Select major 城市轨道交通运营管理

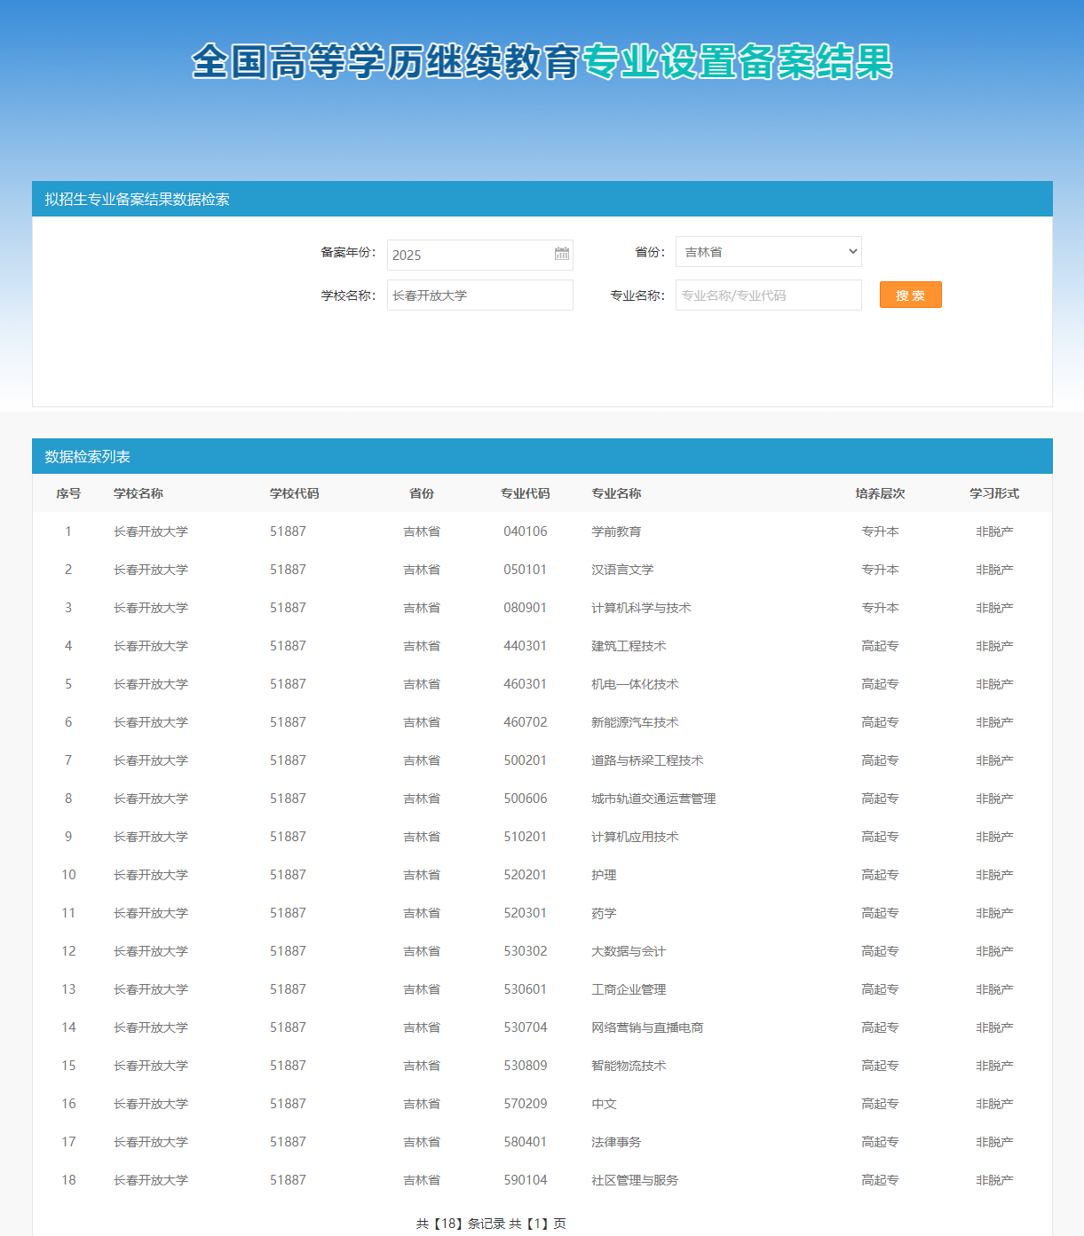point(654,799)
